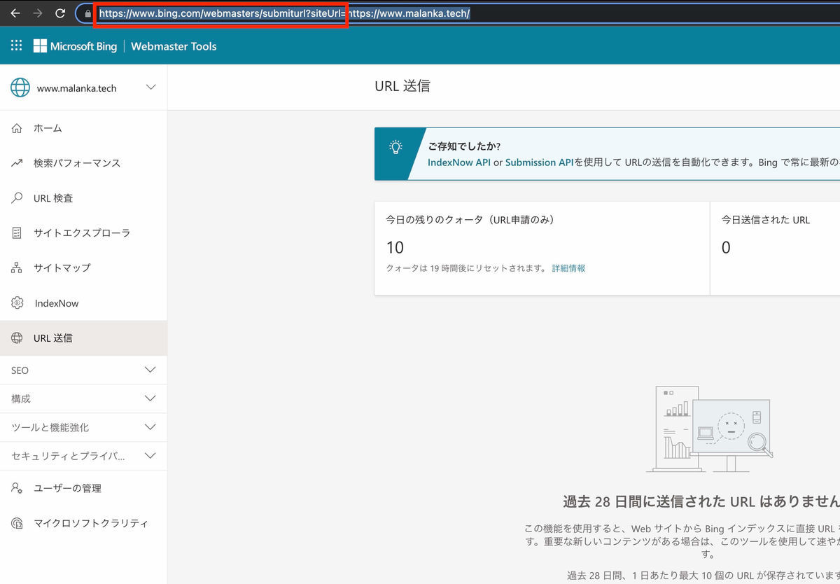
Task: Click the browser back arrow
Action: click(x=15, y=13)
